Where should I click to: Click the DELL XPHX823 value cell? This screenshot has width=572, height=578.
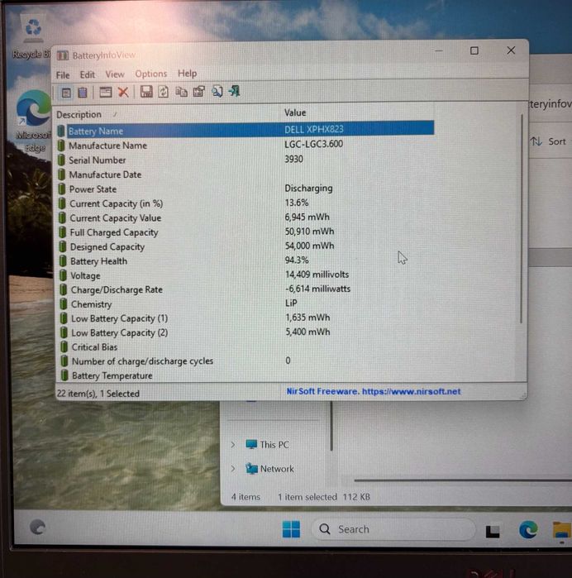coord(313,129)
